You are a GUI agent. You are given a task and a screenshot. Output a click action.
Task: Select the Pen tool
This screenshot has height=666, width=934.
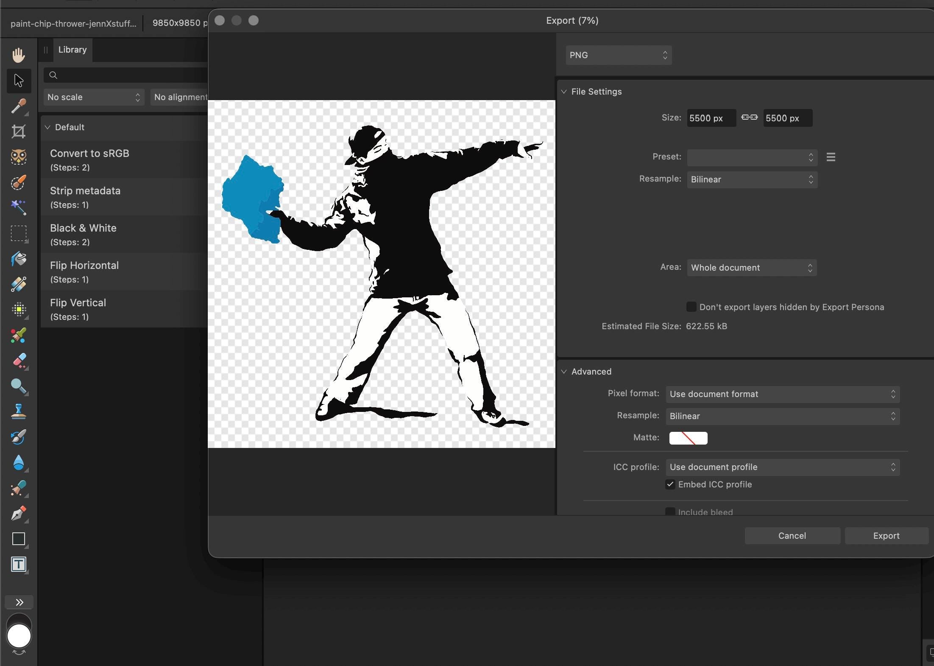coord(19,513)
